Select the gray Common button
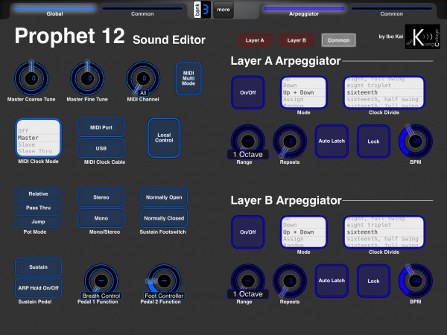The width and height of the screenshot is (447, 335). point(339,40)
